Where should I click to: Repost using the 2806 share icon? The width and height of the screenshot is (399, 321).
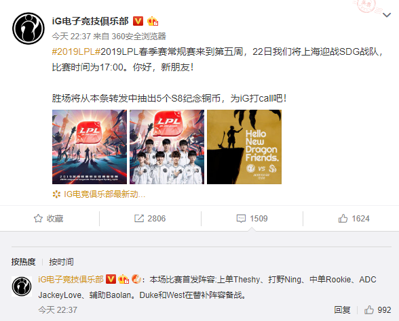point(150,218)
